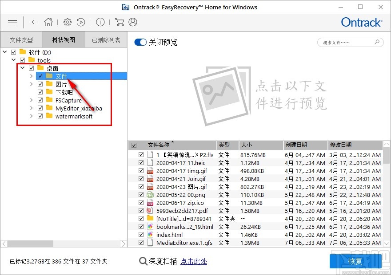391x275 pixels.
Task: Collapse the 桌面 folder tree node
Action: tap(22, 67)
